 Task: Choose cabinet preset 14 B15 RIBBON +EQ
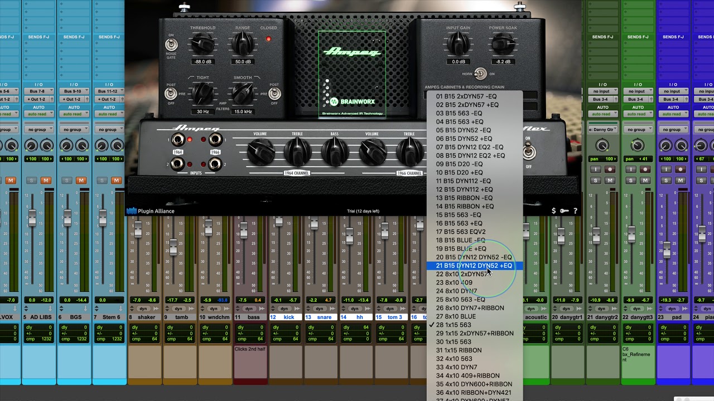click(x=475, y=206)
